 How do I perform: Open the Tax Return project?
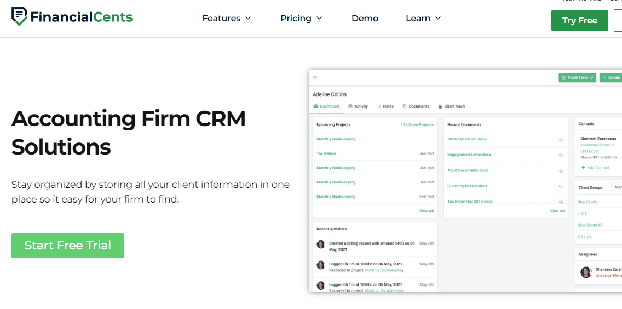point(326,153)
